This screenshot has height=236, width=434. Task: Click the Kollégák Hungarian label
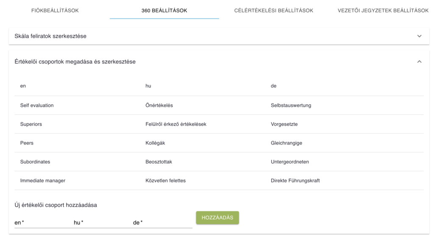coord(155,143)
